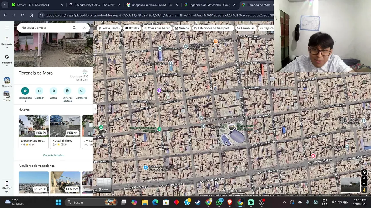Click the Gimnasio New Fitness map pin
The width and height of the screenshot is (371, 208).
pyautogui.click(x=159, y=129)
